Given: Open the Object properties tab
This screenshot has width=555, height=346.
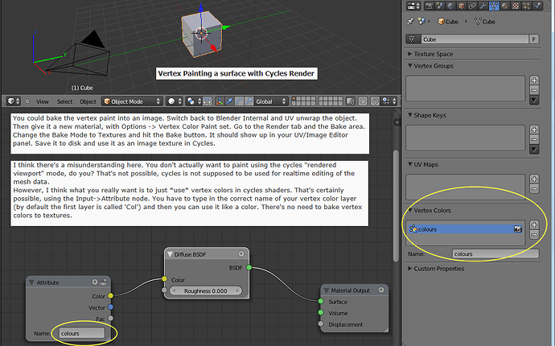Looking at the screenshot, I should [462, 6].
